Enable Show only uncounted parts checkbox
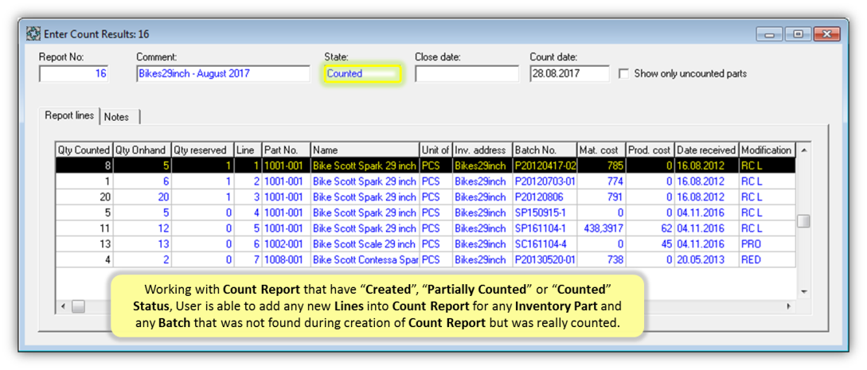This screenshot has height=370, width=867. (623, 73)
